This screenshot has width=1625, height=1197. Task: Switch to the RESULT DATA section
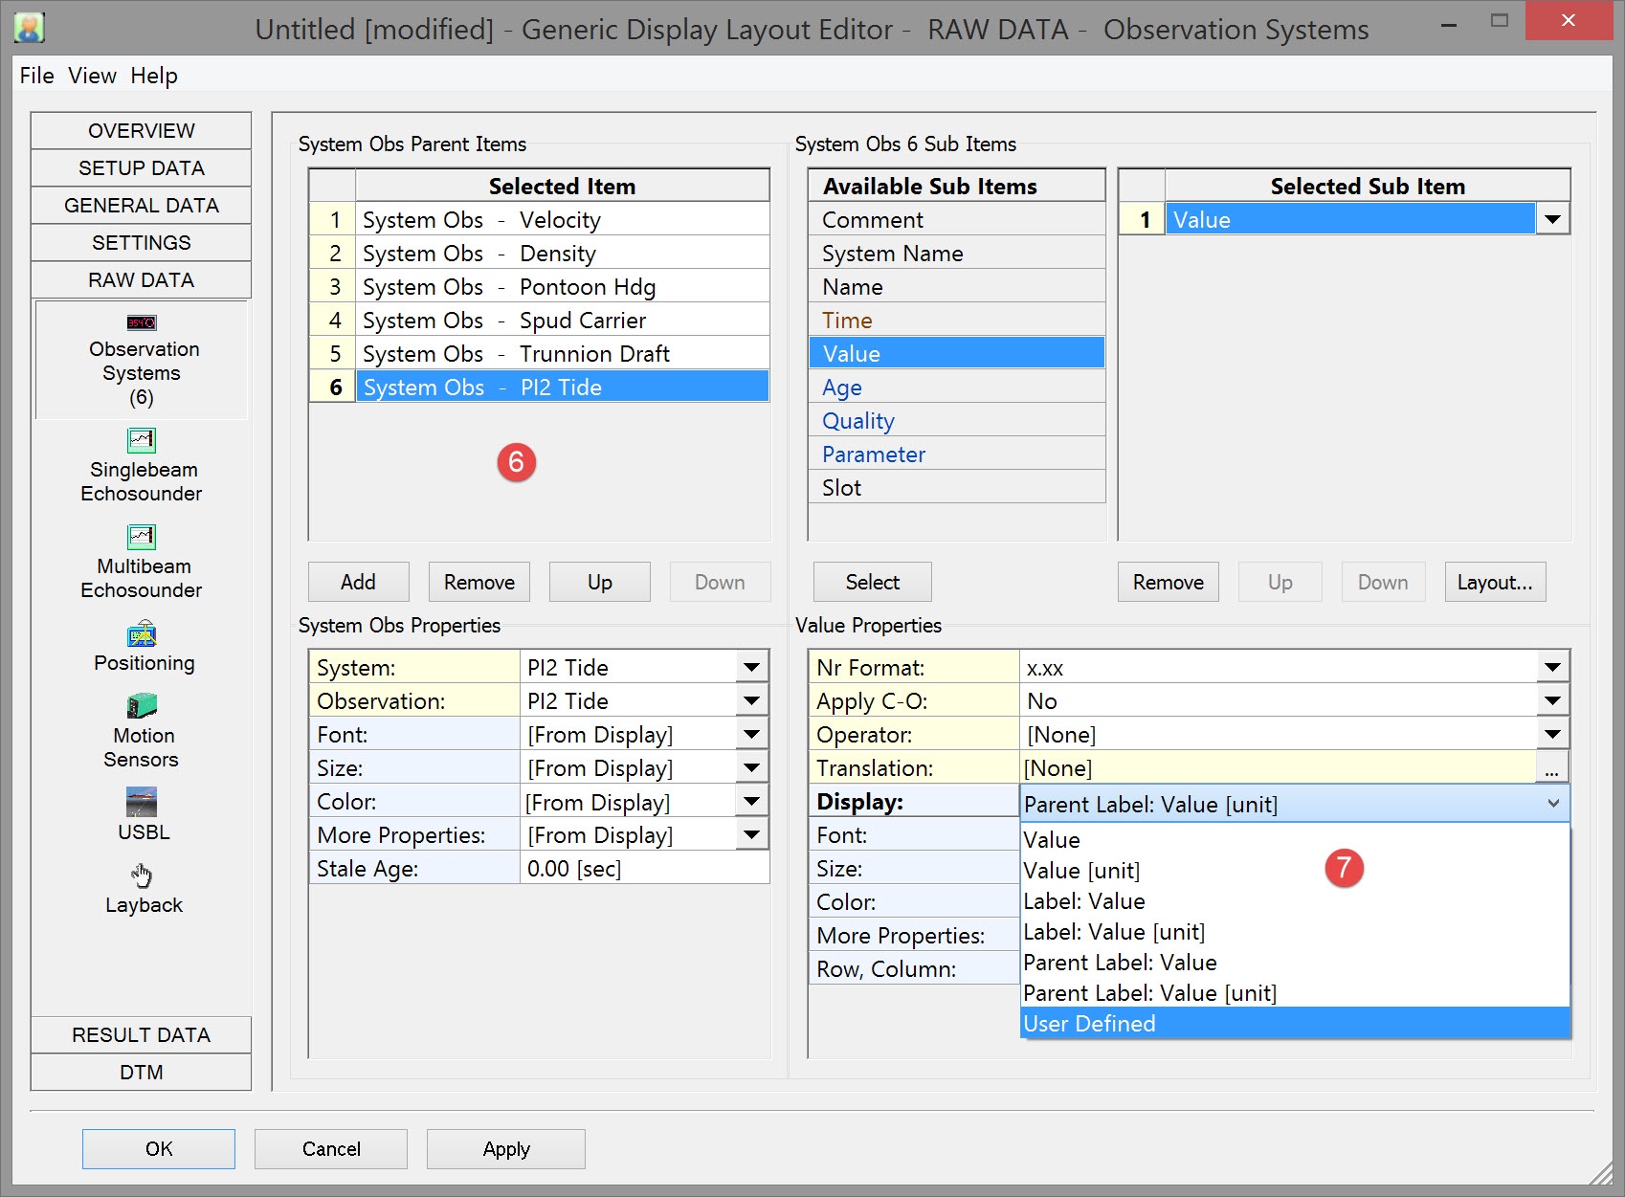point(142,1035)
